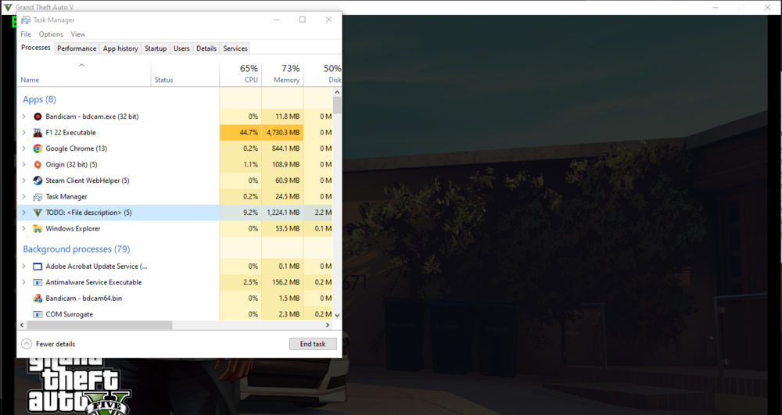Expand the F1 22 Executable row
The height and width of the screenshot is (415, 782).
23,133
